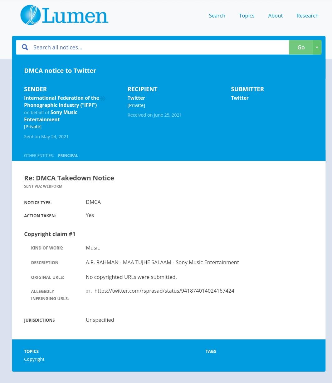Click the double-arrow icon beside sender
Viewport: 332px width, 383px height.
[x=103, y=99]
